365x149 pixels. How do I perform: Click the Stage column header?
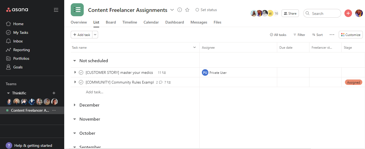353,48
